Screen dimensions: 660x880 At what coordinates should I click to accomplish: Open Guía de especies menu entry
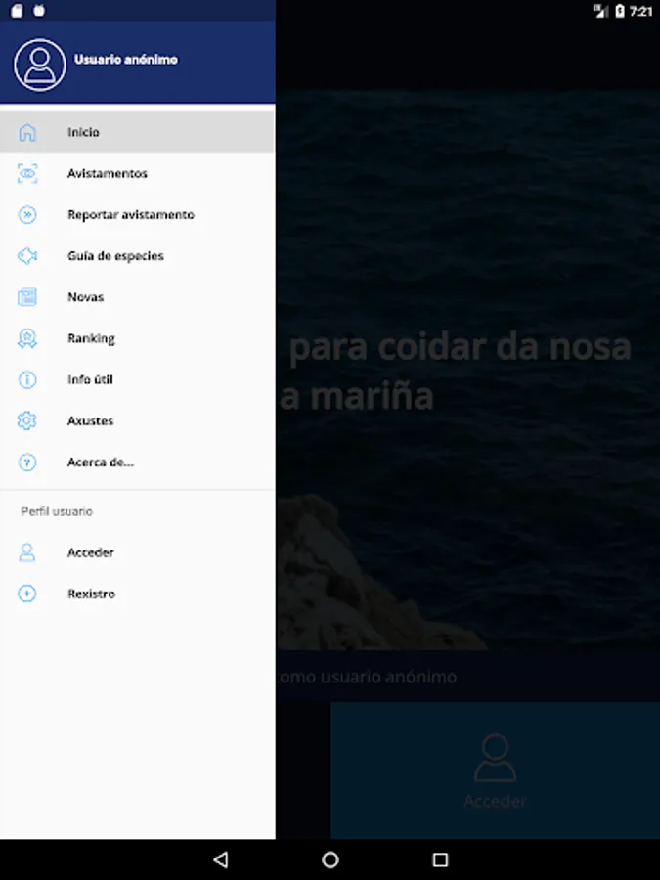(138, 256)
